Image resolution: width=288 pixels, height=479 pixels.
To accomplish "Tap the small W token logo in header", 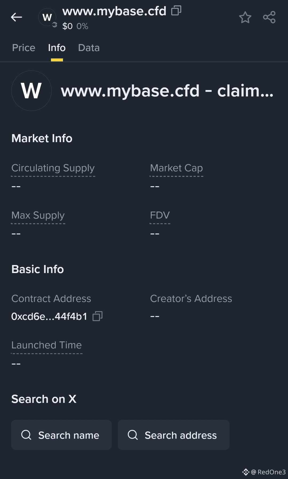I will (47, 17).
